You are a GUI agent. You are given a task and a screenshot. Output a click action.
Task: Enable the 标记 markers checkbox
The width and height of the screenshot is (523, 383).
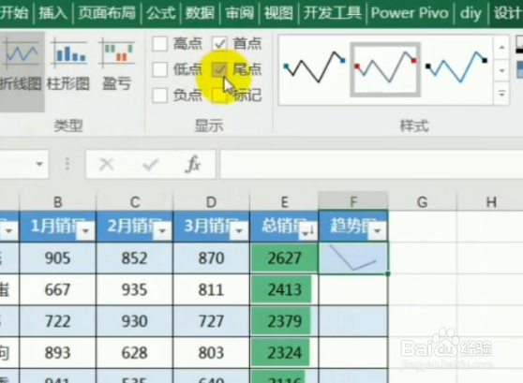[219, 96]
